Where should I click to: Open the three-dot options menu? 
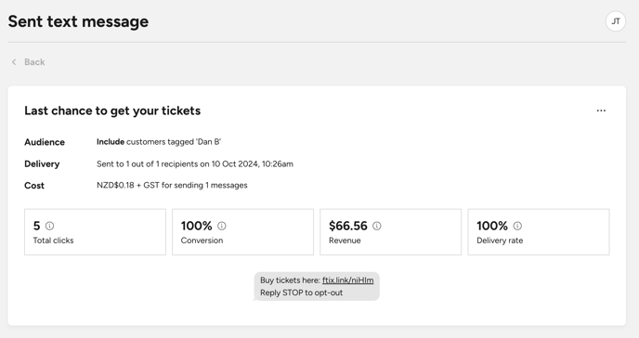pyautogui.click(x=601, y=110)
